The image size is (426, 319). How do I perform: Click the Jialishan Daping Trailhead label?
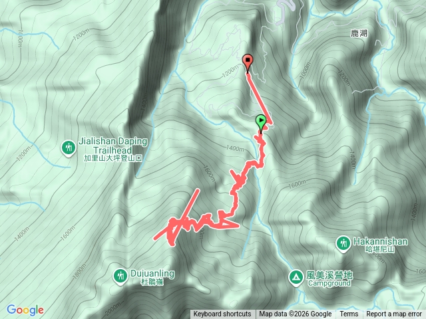click(x=113, y=146)
